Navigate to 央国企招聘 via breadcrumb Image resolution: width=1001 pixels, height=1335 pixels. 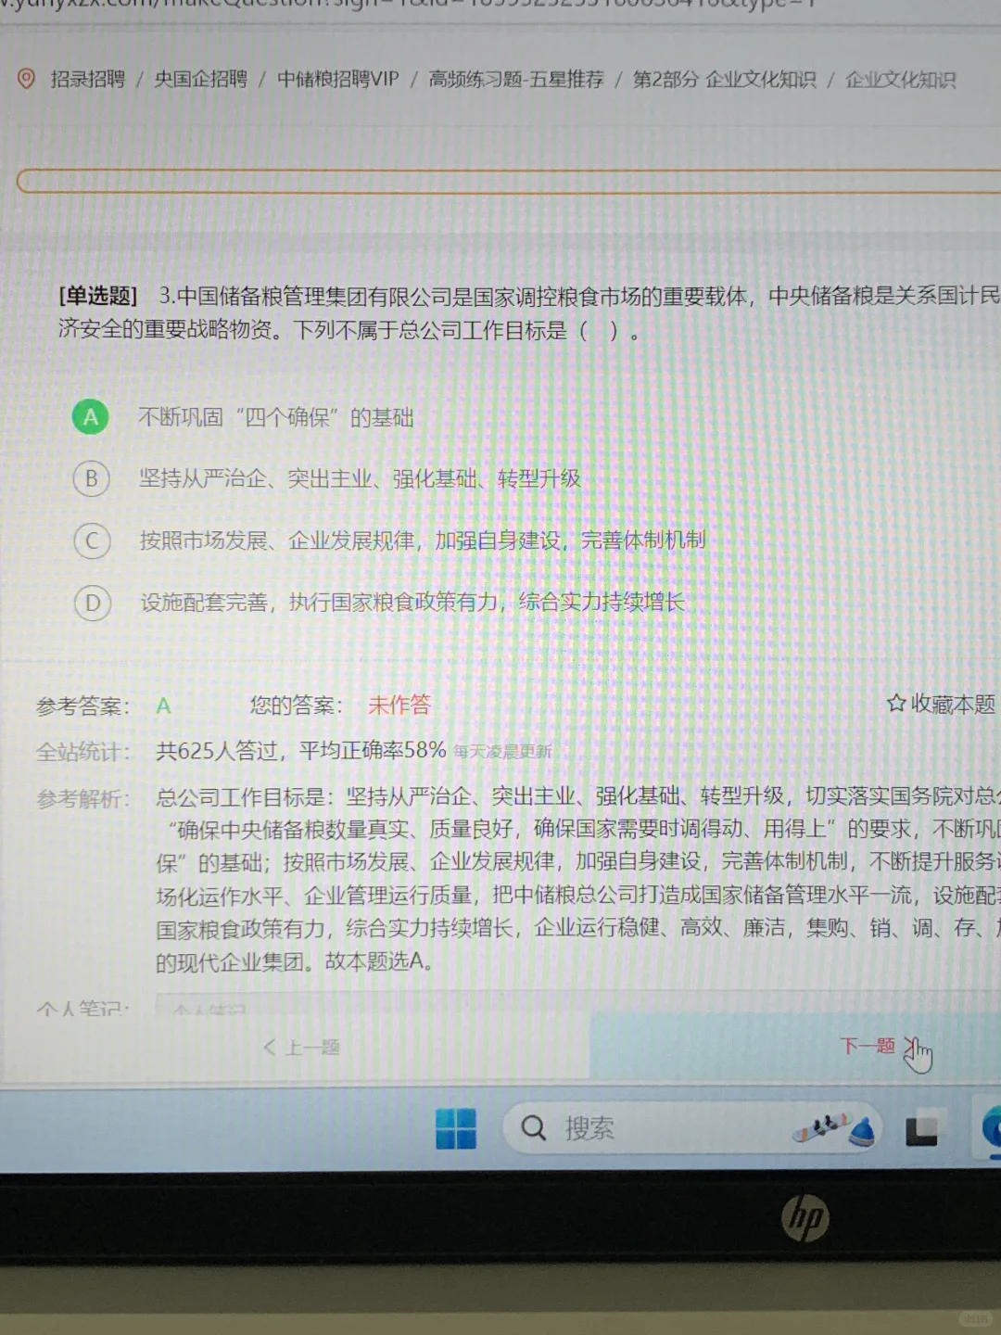pyautogui.click(x=203, y=81)
